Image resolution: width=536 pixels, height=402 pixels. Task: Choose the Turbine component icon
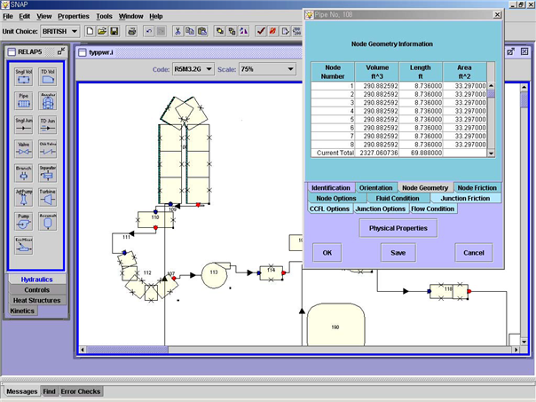click(48, 197)
